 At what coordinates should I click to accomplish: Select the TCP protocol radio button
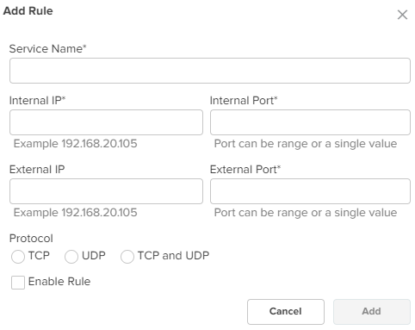pyautogui.click(x=18, y=256)
